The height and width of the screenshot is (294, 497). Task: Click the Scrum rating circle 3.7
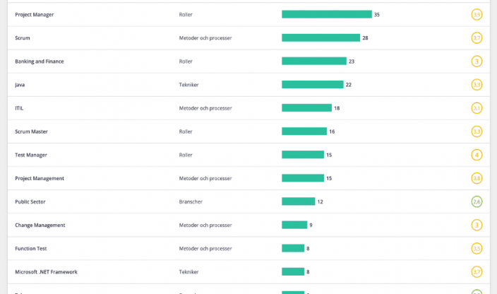(x=477, y=38)
